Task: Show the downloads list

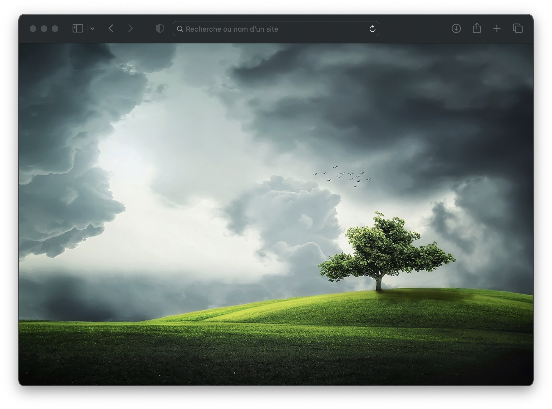Action: pos(456,29)
